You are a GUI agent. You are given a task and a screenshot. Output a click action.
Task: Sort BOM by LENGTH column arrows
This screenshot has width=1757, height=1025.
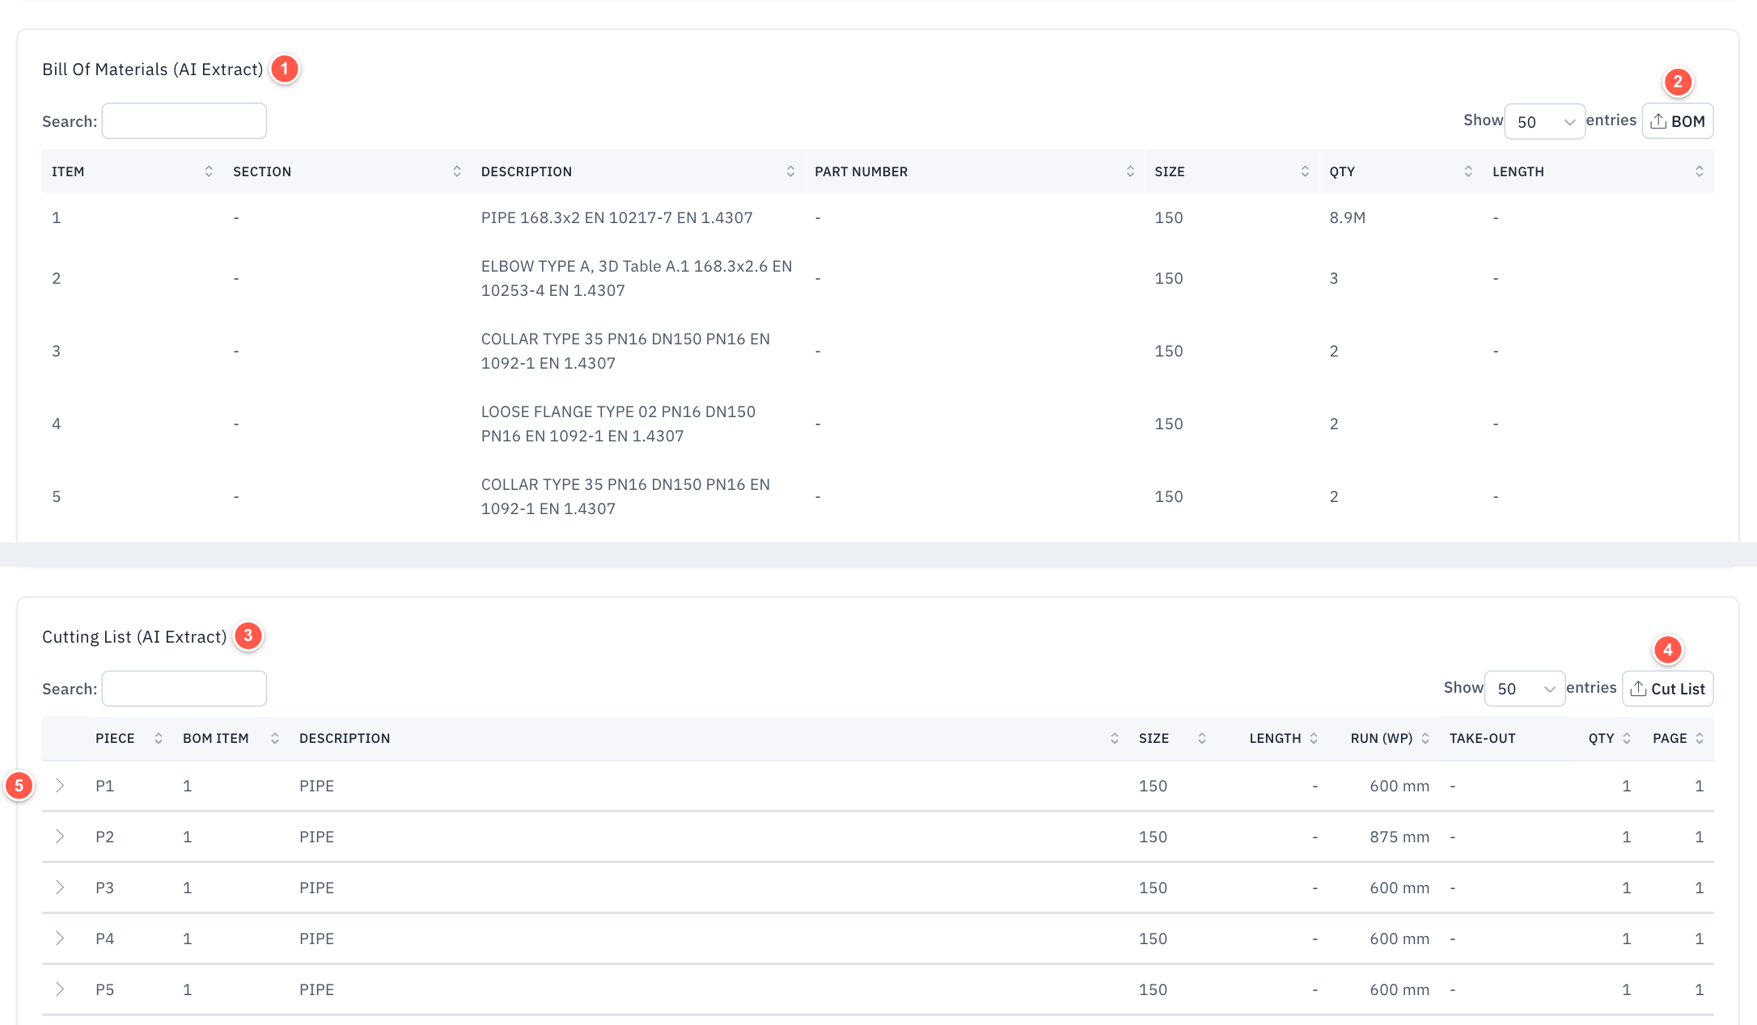coord(1700,171)
